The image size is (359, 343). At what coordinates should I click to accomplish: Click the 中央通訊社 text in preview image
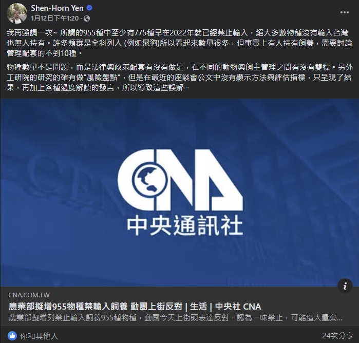coord(185,225)
